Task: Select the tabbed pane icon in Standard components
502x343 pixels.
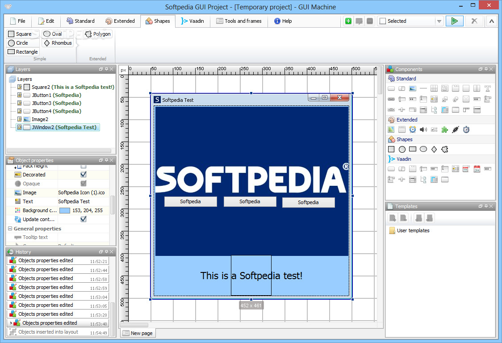Action: 456,88
